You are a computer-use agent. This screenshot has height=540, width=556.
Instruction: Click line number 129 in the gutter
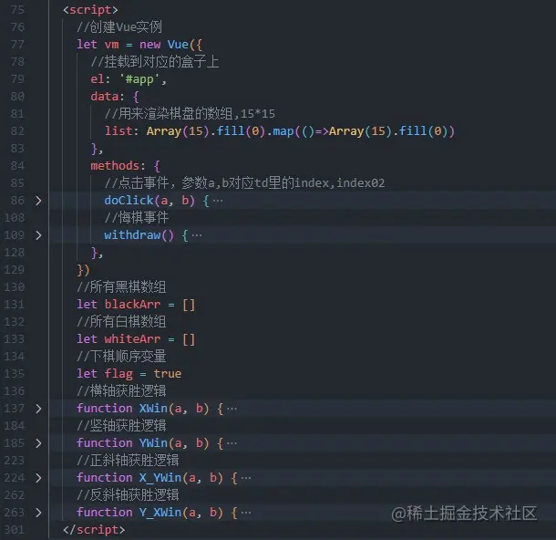point(15,270)
